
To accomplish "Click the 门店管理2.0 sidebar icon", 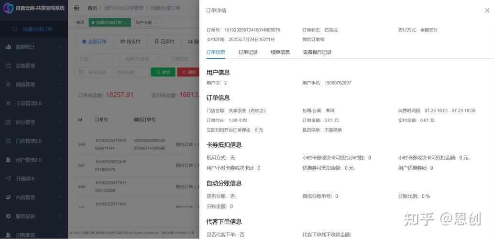I will [x=9, y=141].
